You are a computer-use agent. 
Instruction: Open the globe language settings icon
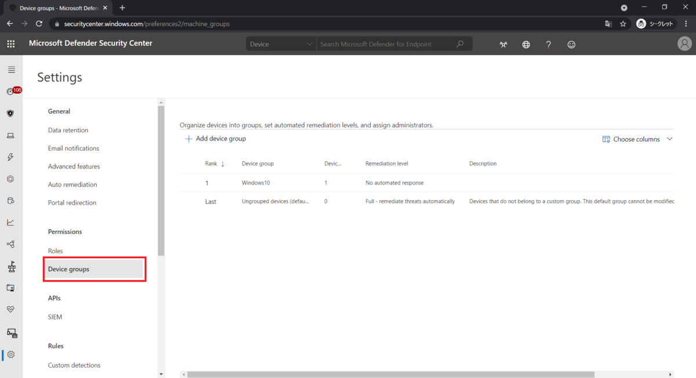tap(526, 44)
